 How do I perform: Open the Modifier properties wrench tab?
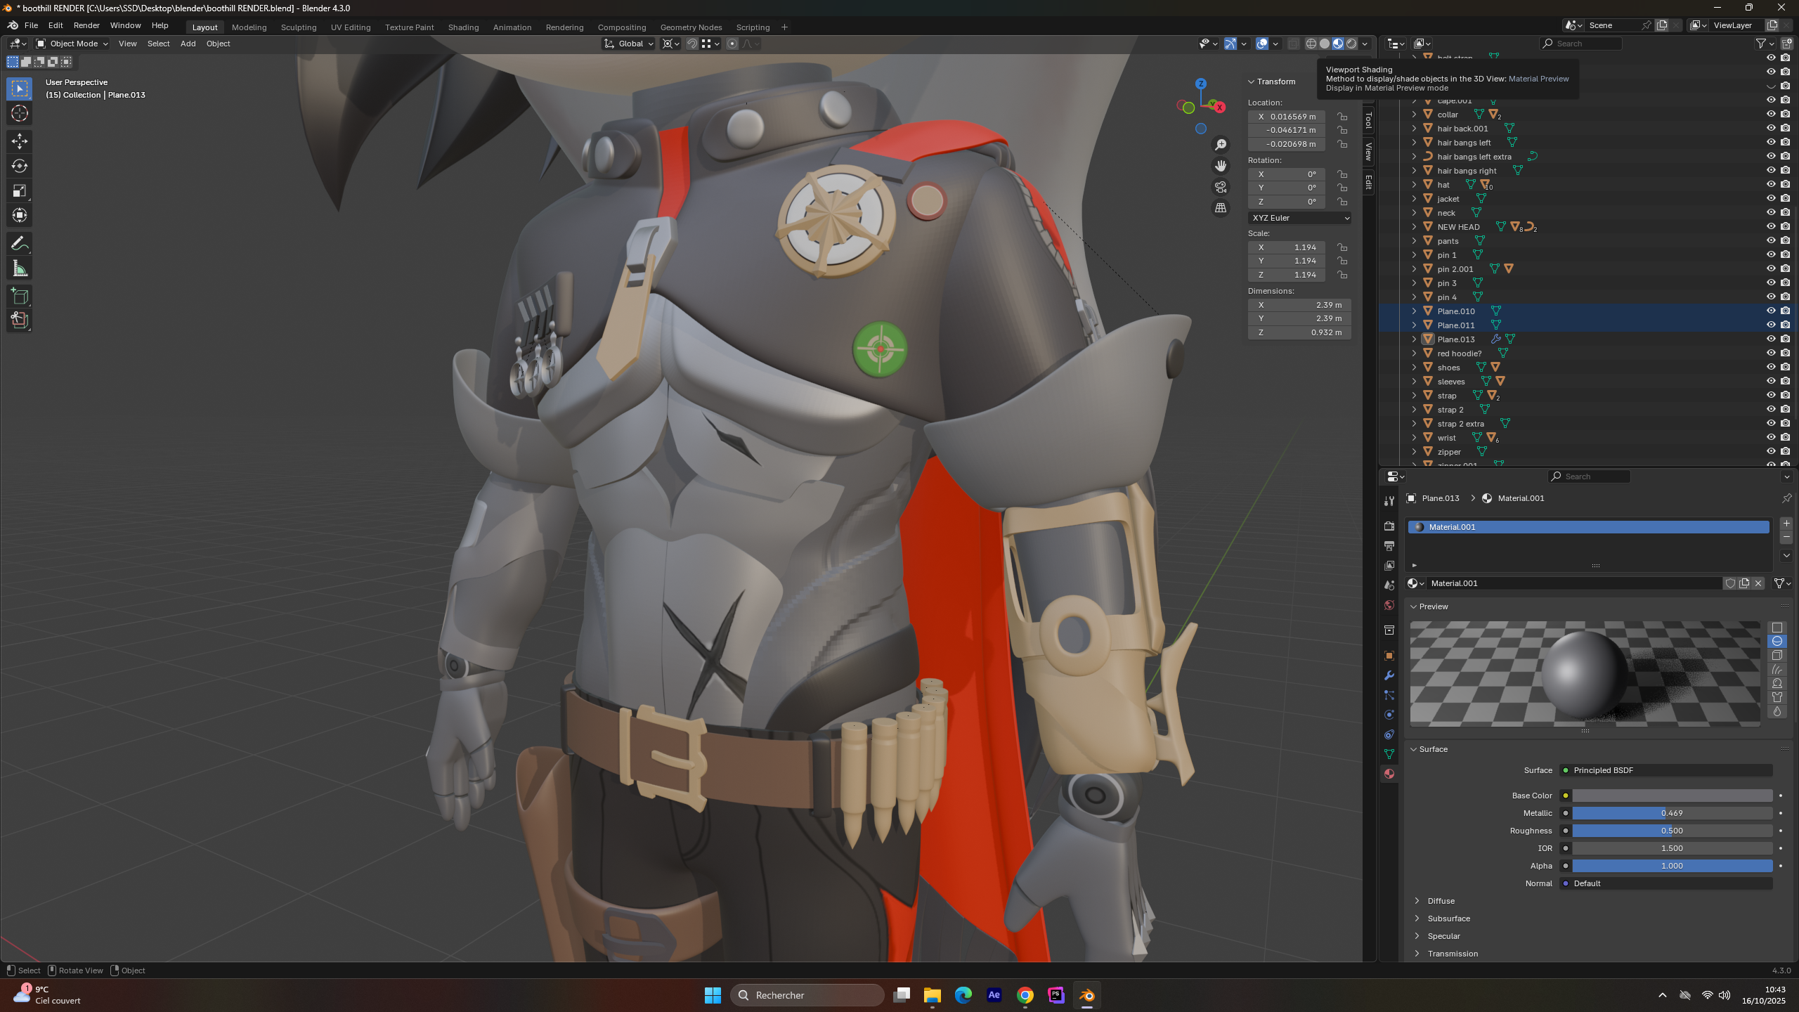click(x=1389, y=675)
